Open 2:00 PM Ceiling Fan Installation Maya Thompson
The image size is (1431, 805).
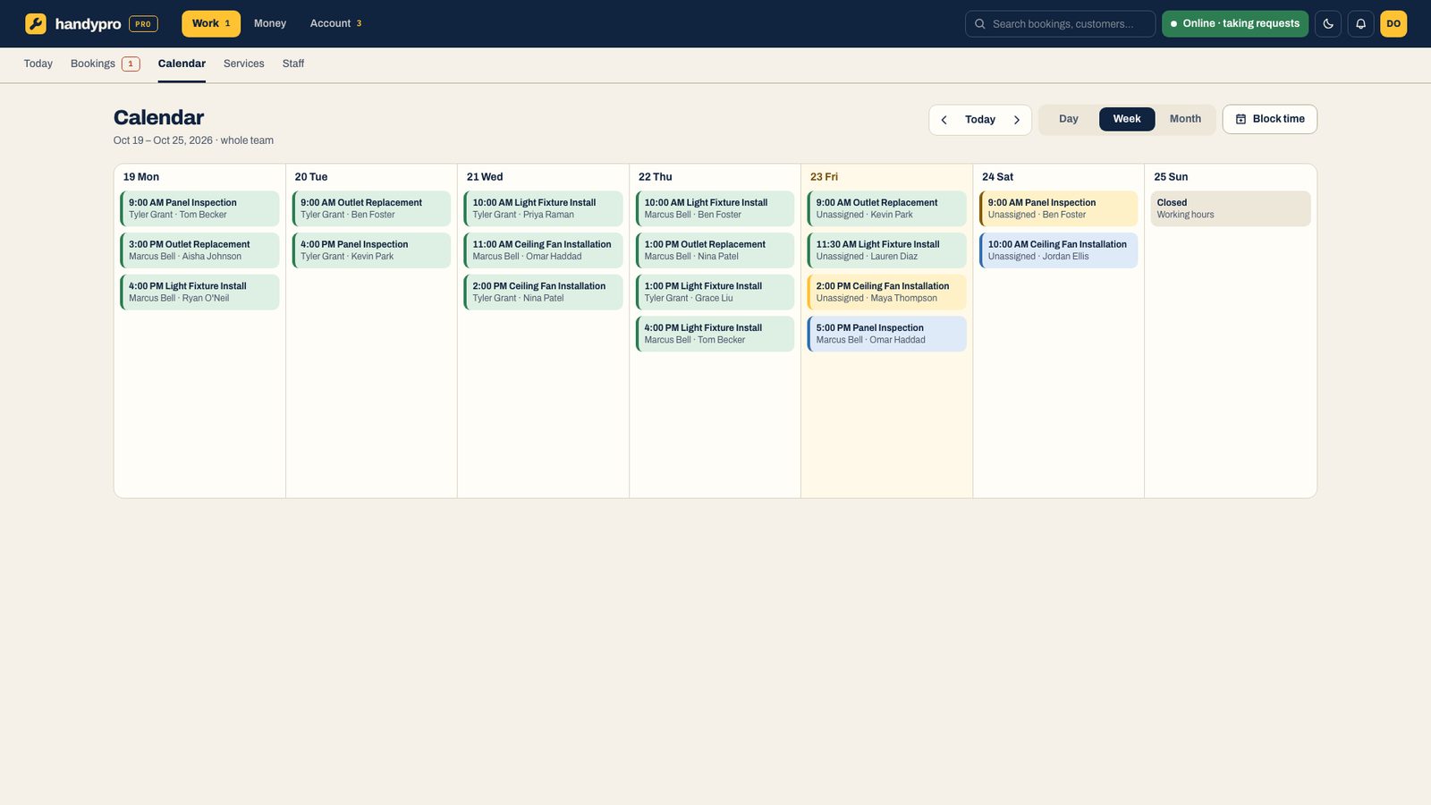pos(886,292)
